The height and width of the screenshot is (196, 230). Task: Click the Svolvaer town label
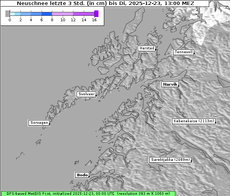[87, 94]
